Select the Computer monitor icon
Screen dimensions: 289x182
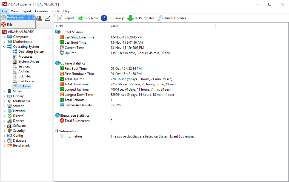click(10, 37)
